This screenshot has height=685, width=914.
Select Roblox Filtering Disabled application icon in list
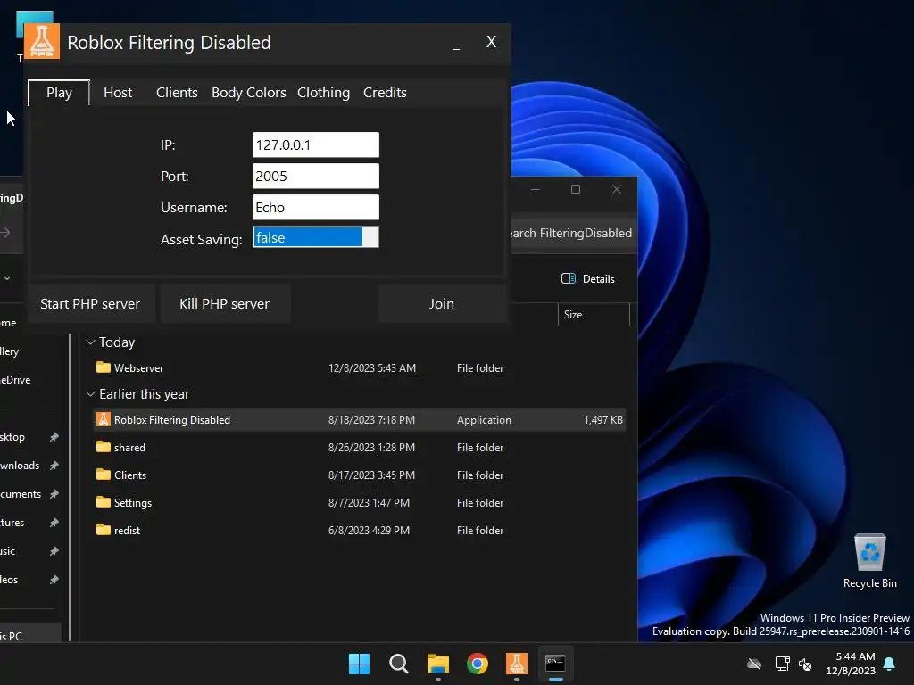coord(104,419)
